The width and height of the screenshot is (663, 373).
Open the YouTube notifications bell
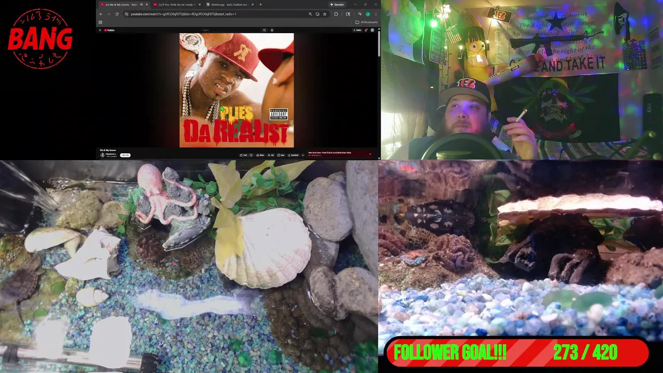366,30
